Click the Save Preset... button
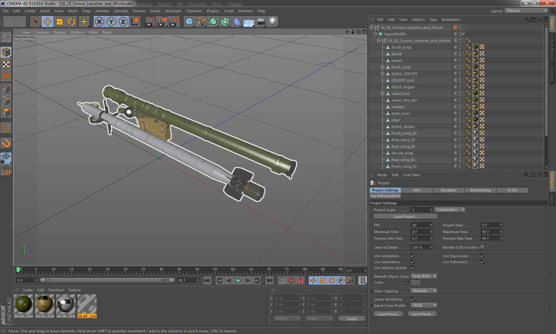The width and height of the screenshot is (556, 334). pyautogui.click(x=423, y=314)
